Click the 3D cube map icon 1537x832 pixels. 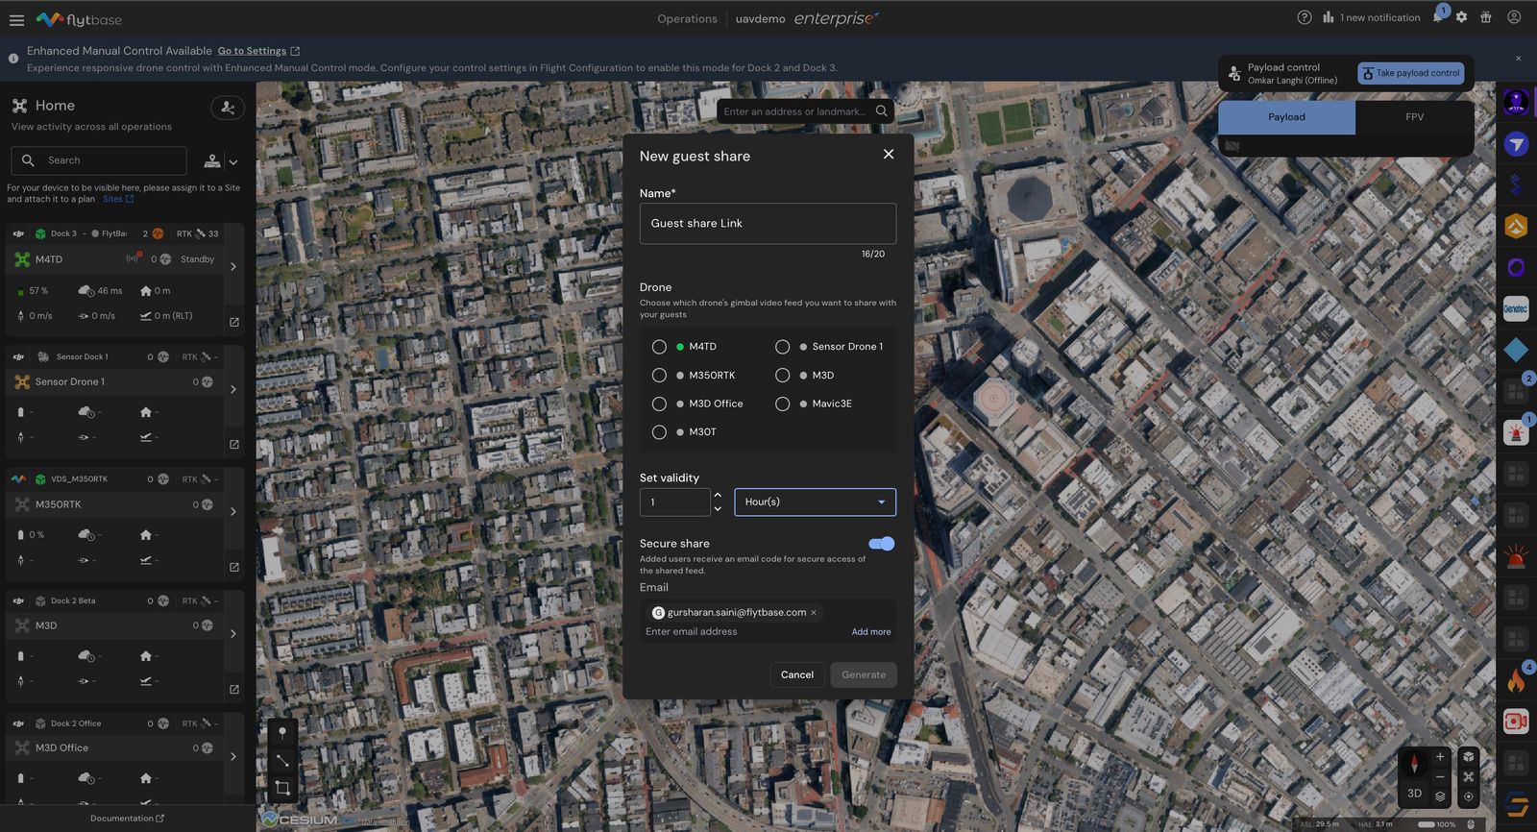[x=1468, y=757]
